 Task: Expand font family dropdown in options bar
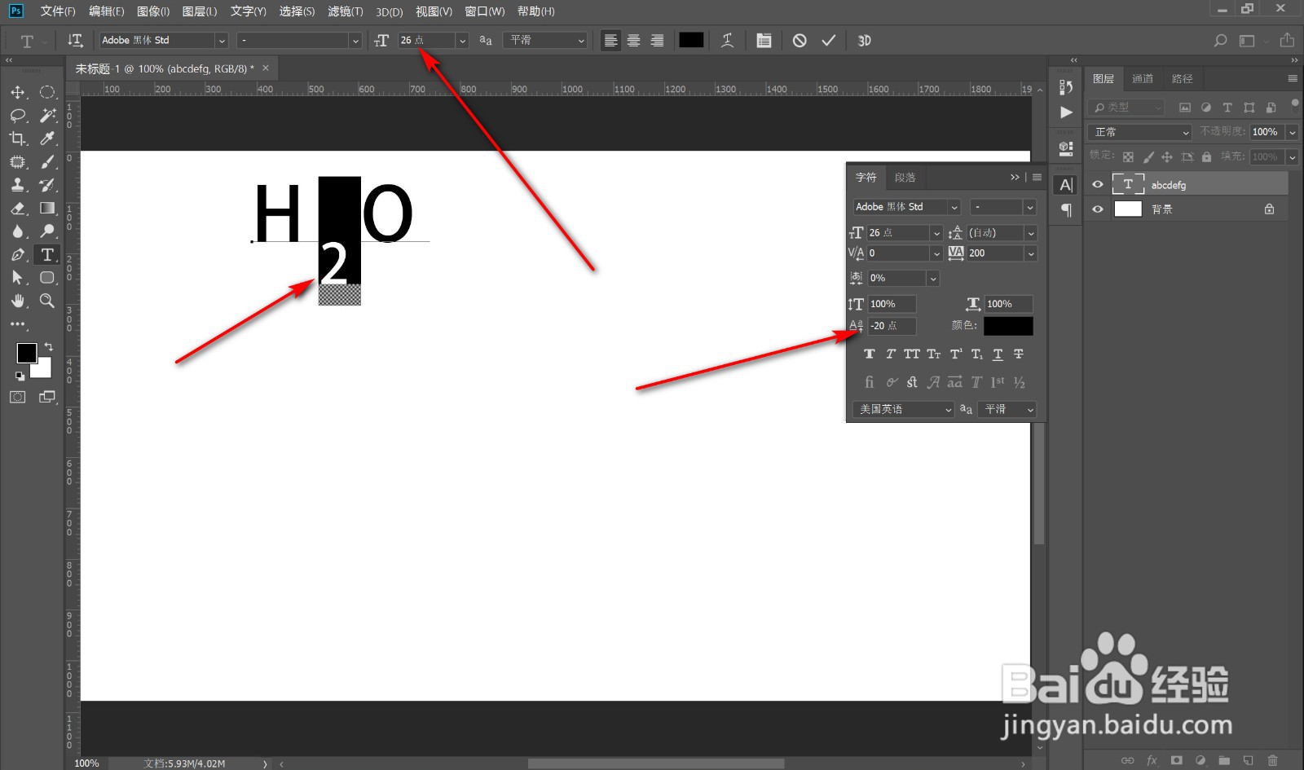(x=222, y=40)
